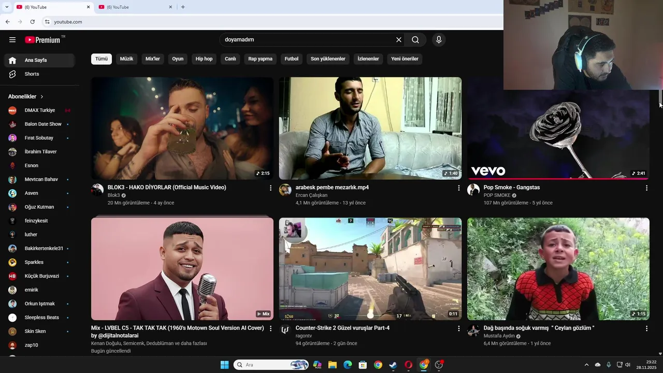Select the Mix'ler filter chip
The width and height of the screenshot is (663, 373).
153,59
